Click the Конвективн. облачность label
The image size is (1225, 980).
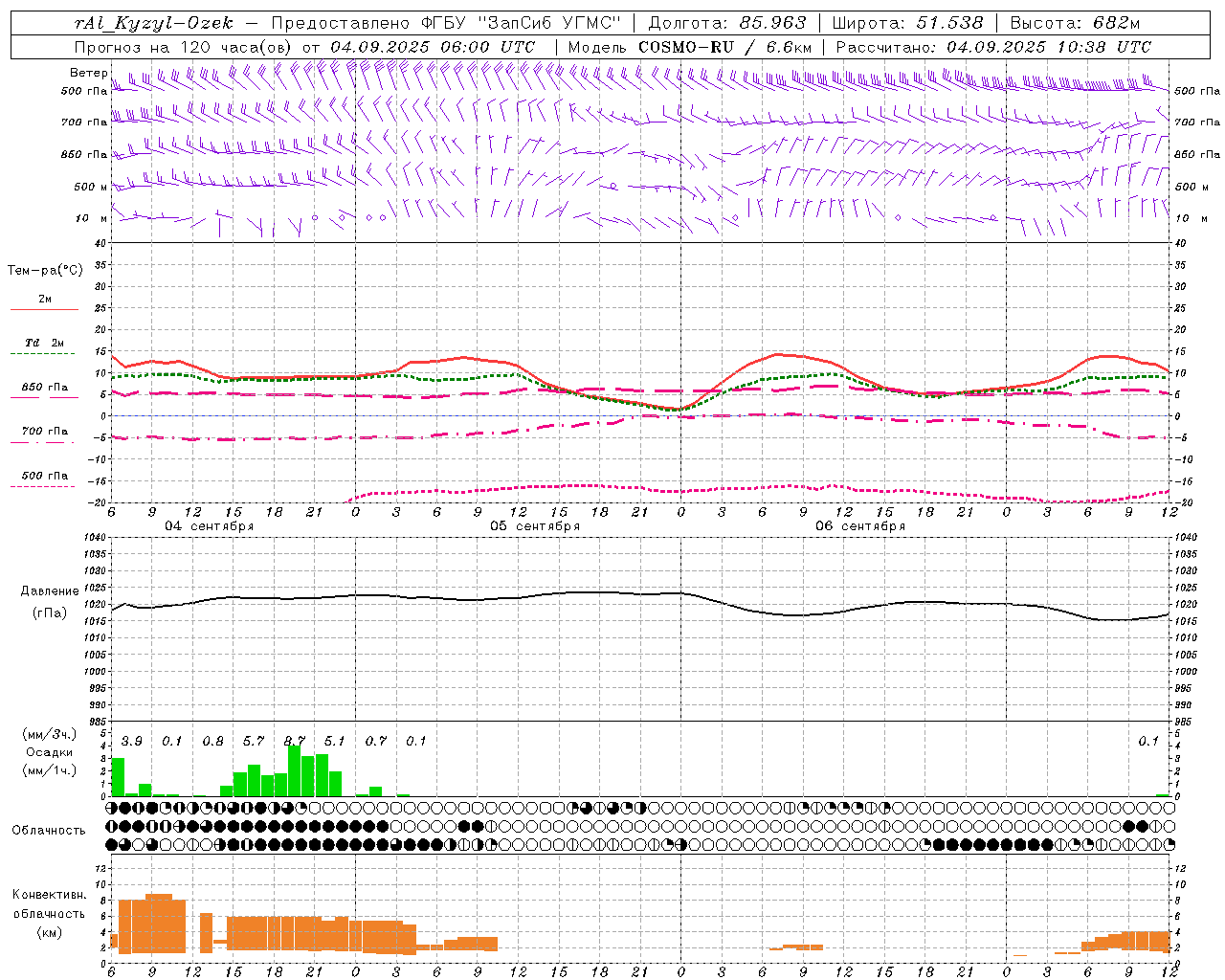(x=49, y=904)
